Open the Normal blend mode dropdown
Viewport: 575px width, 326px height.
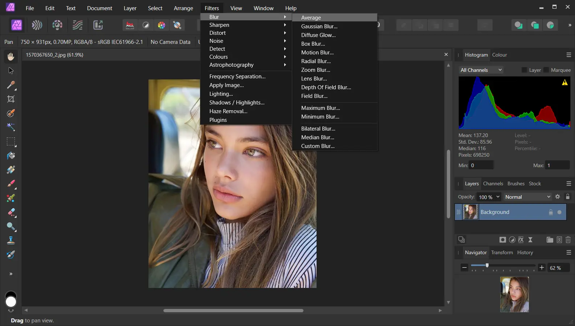point(527,197)
